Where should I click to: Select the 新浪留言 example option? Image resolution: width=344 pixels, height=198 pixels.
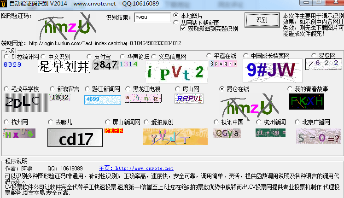point(52,89)
